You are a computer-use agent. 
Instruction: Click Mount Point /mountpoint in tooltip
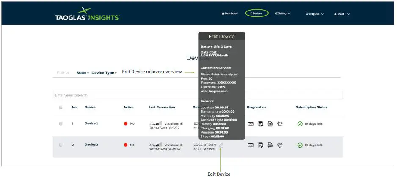point(219,74)
